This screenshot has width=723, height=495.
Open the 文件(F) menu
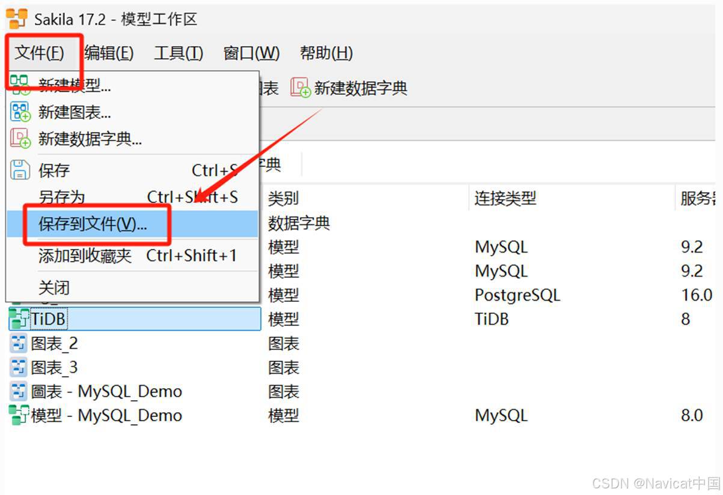tap(39, 53)
